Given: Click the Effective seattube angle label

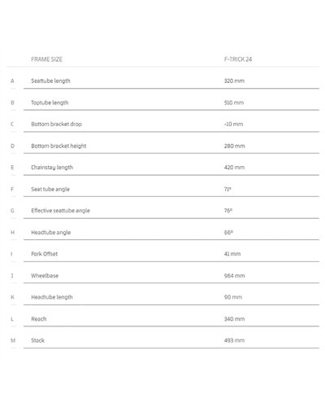Looking at the screenshot, I should coord(60,211).
